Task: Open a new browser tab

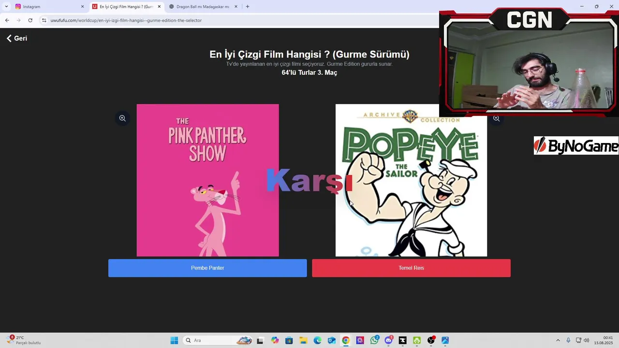Action: [248, 7]
